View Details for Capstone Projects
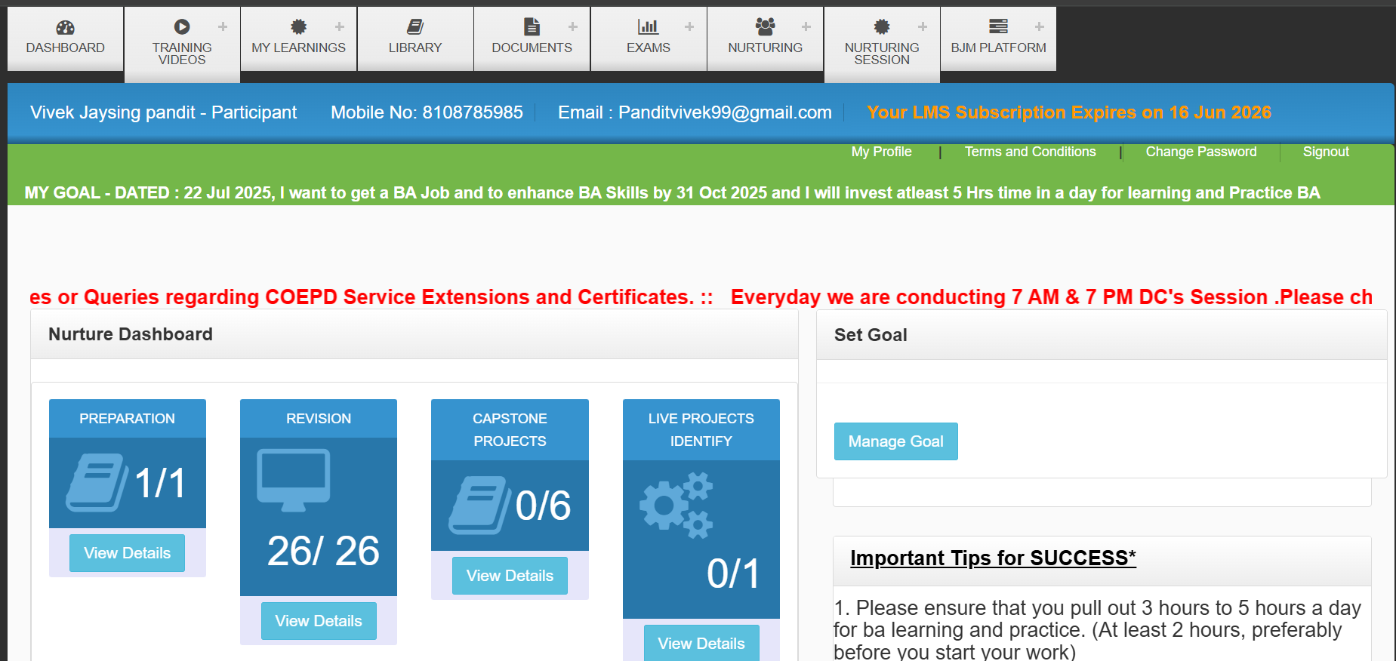Screen dimensions: 1396x661 point(510,576)
